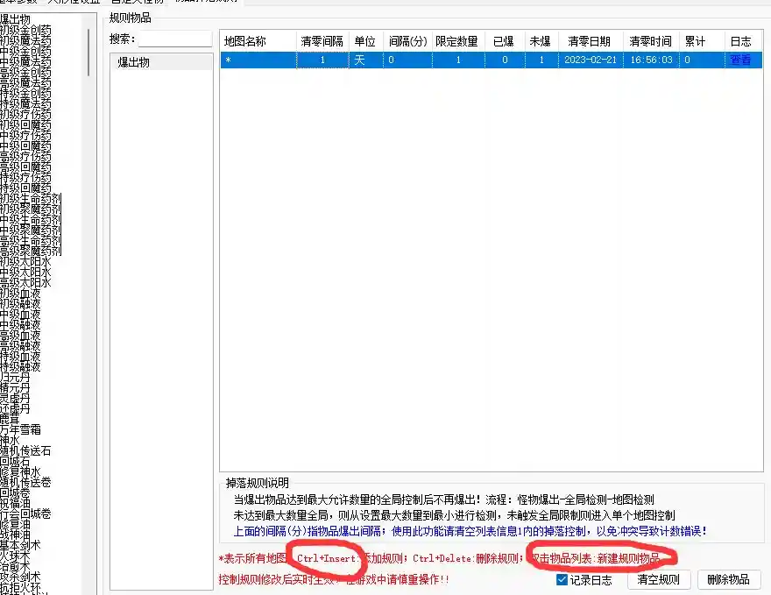Select 初级血液 in the item list
This screenshot has height=595, width=771.
click(20, 293)
